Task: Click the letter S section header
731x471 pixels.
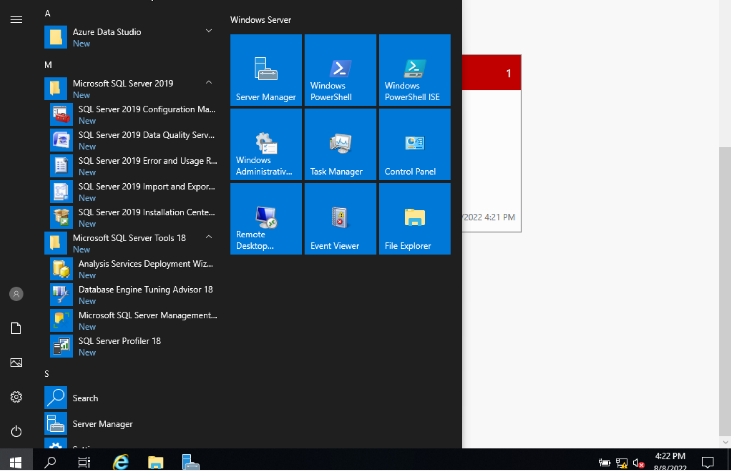Action: 47,373
